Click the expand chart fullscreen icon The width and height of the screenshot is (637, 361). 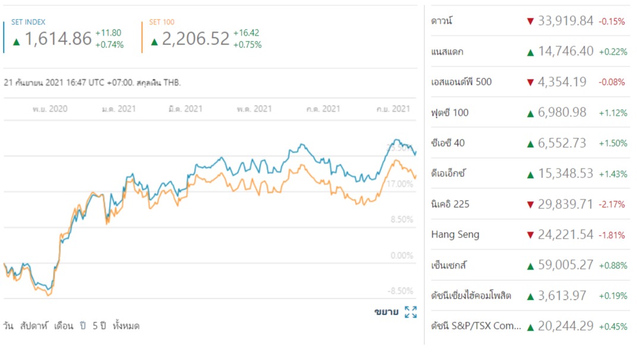click(x=411, y=312)
